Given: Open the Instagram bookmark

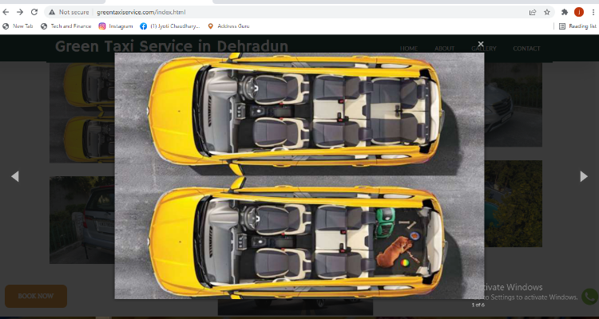Looking at the screenshot, I should point(116,26).
